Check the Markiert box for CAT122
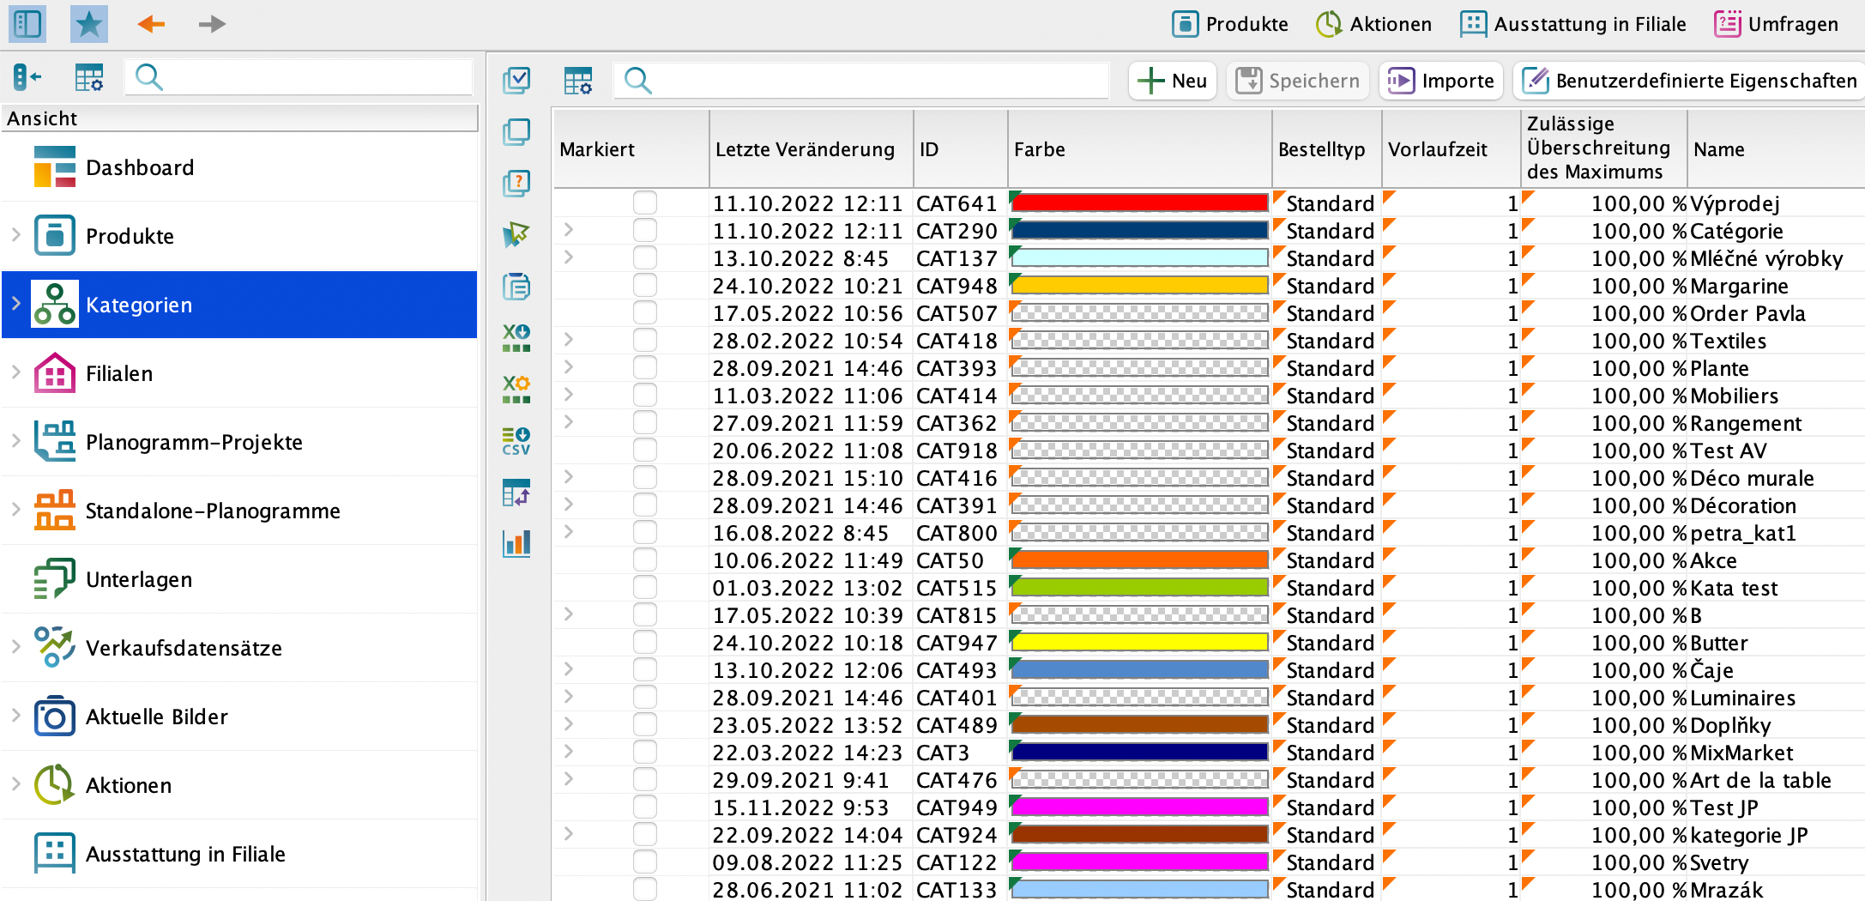 tap(645, 862)
